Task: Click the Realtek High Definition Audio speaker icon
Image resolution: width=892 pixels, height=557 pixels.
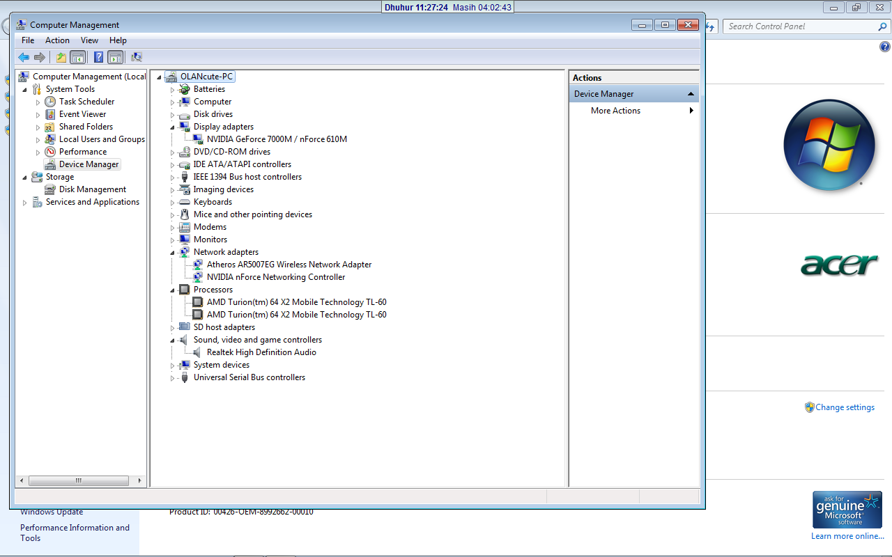Action: point(197,352)
